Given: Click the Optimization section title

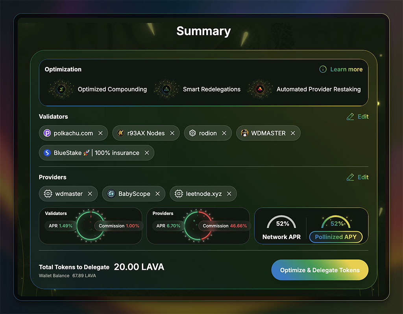Looking at the screenshot, I should click(63, 69).
